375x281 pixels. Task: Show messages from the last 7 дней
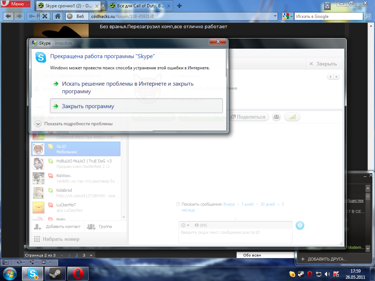(x=247, y=204)
